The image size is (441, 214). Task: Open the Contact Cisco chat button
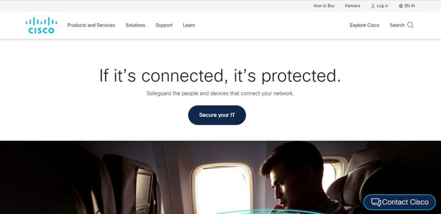[x=399, y=202]
